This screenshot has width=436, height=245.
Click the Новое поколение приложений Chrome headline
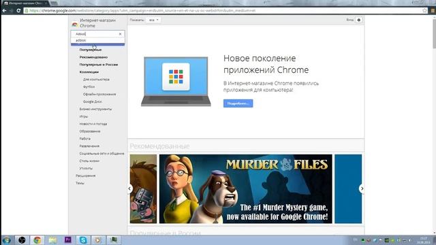266,64
